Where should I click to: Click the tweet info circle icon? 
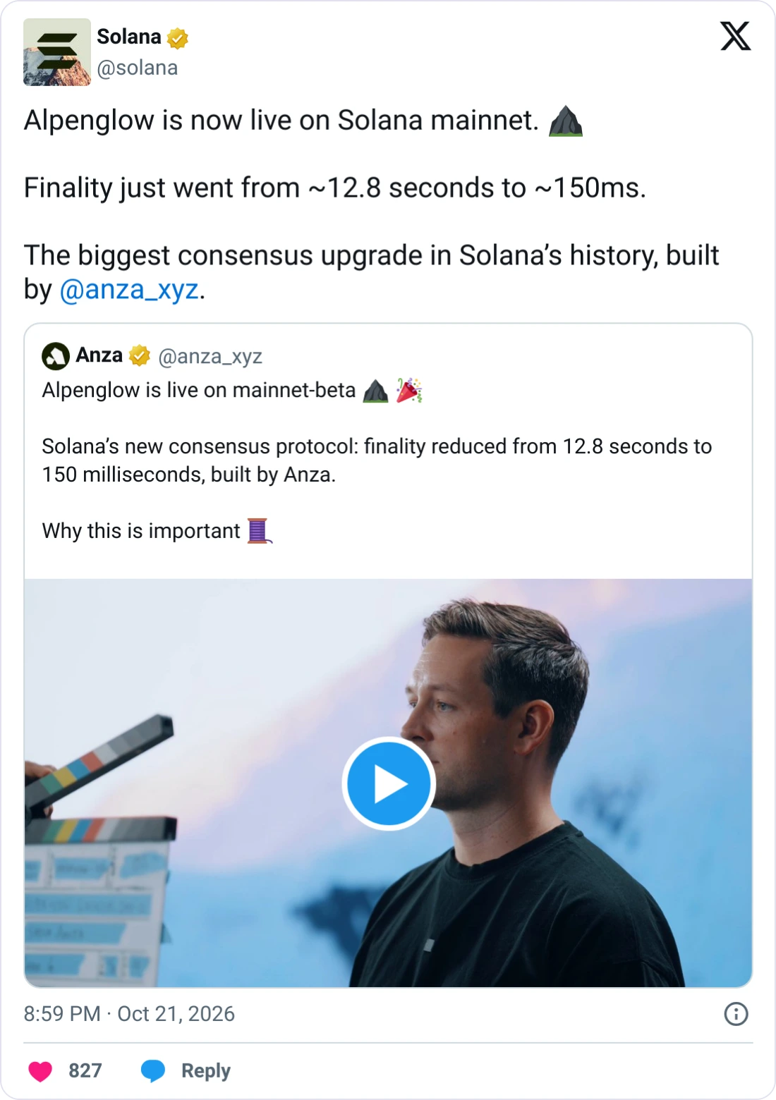736,1014
